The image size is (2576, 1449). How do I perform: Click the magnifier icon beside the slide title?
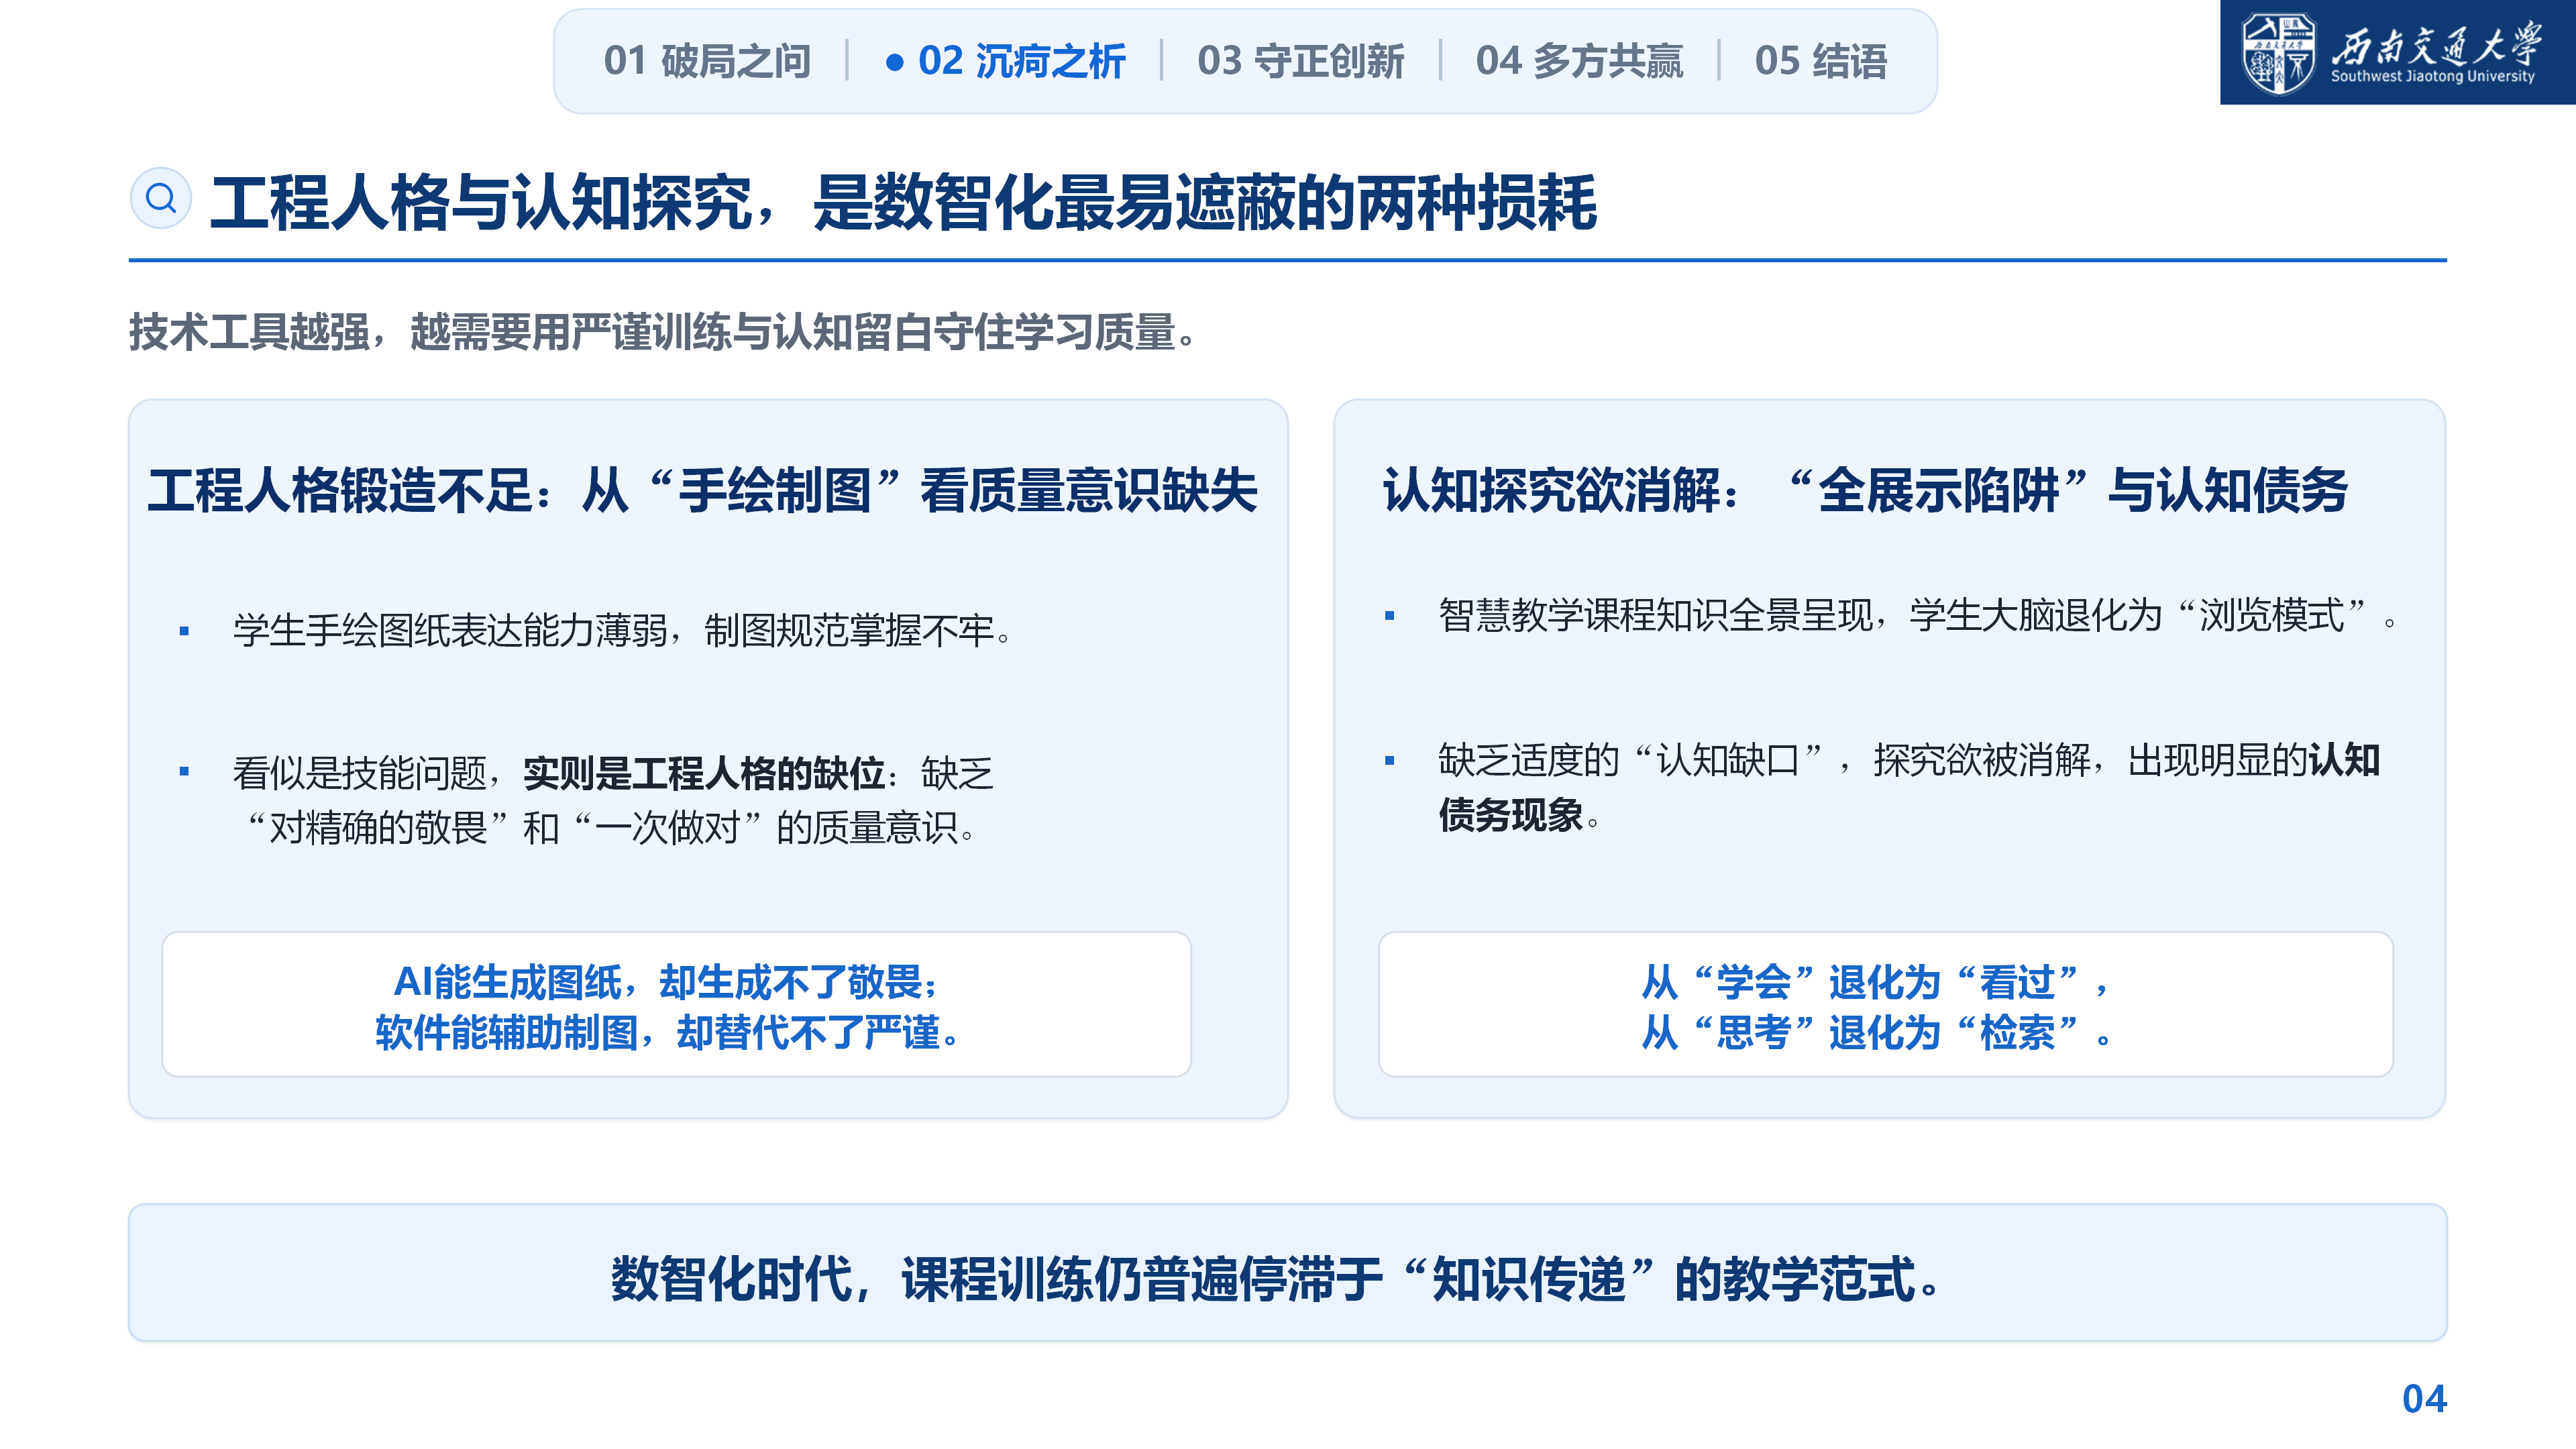(161, 198)
